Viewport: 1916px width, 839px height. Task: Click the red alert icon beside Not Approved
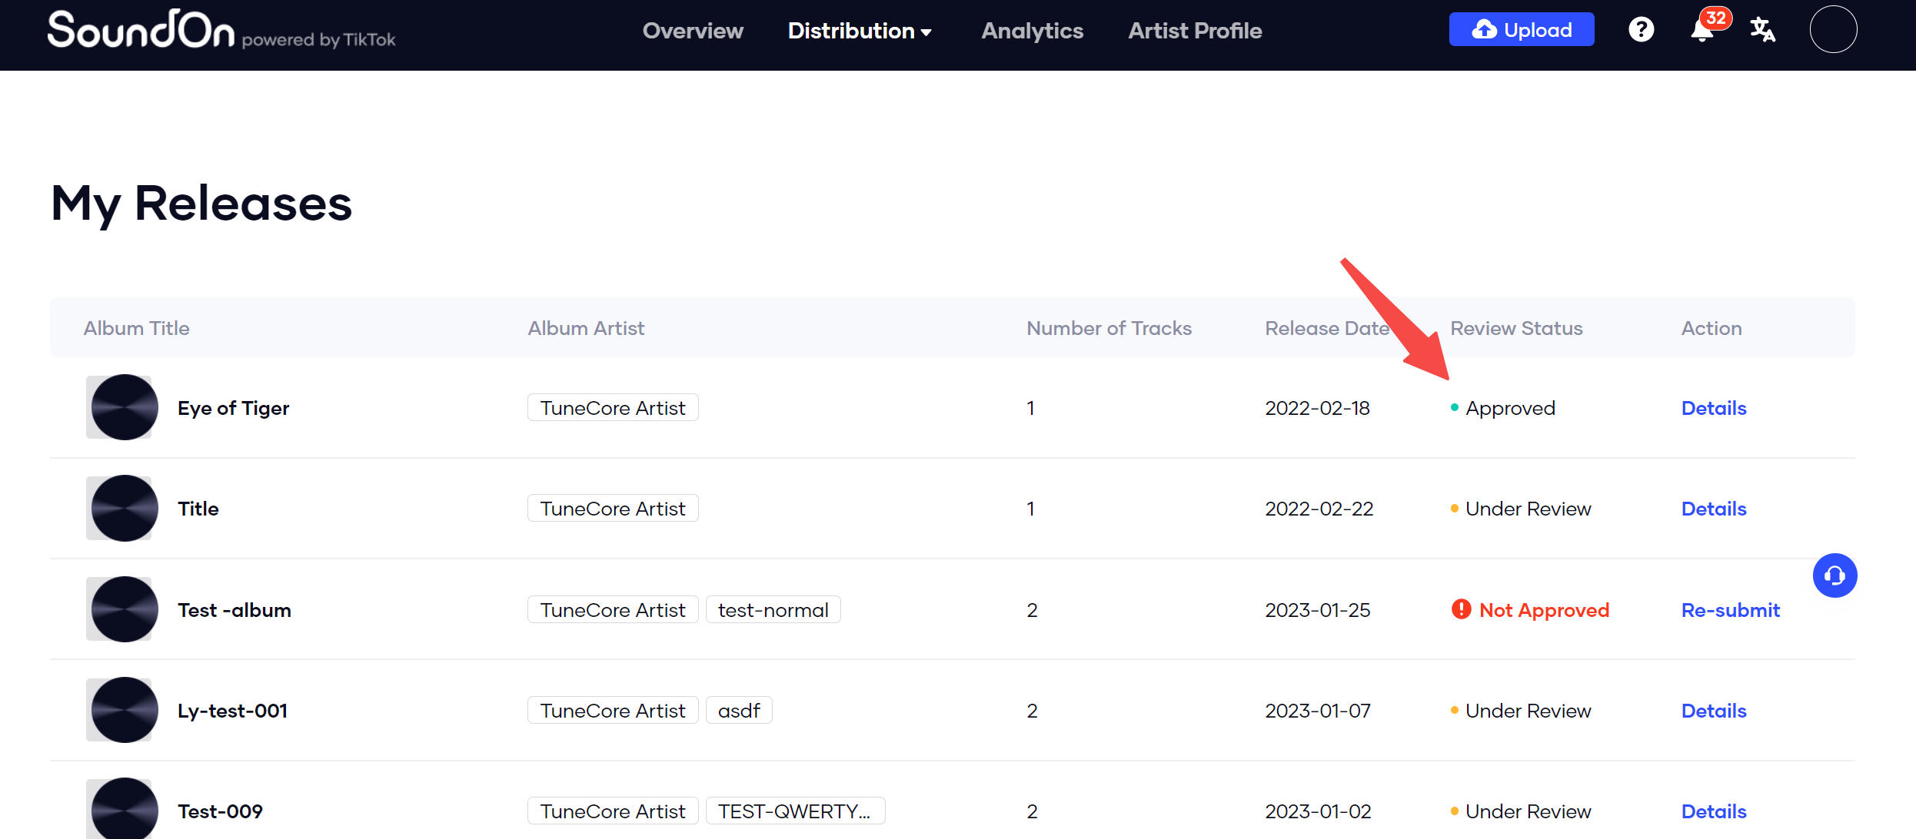[1462, 609]
